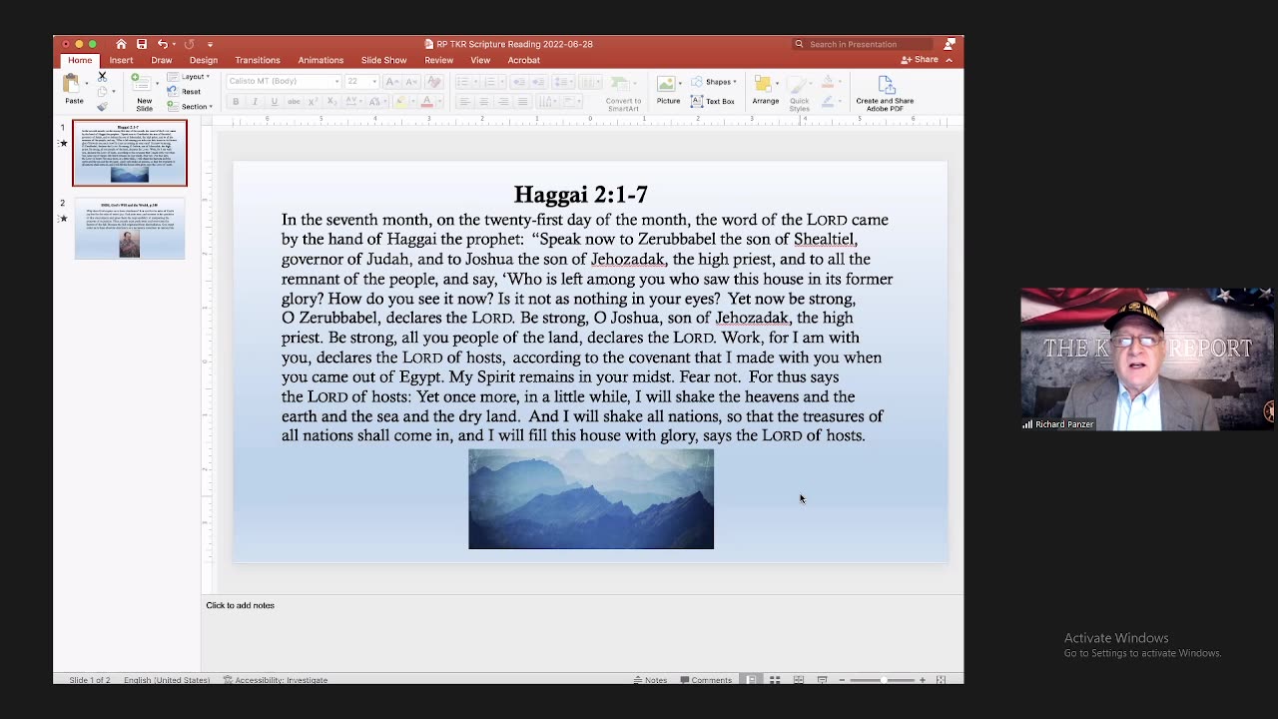
Task: Click the Shape Fill bucket icon
Action: coord(827,82)
